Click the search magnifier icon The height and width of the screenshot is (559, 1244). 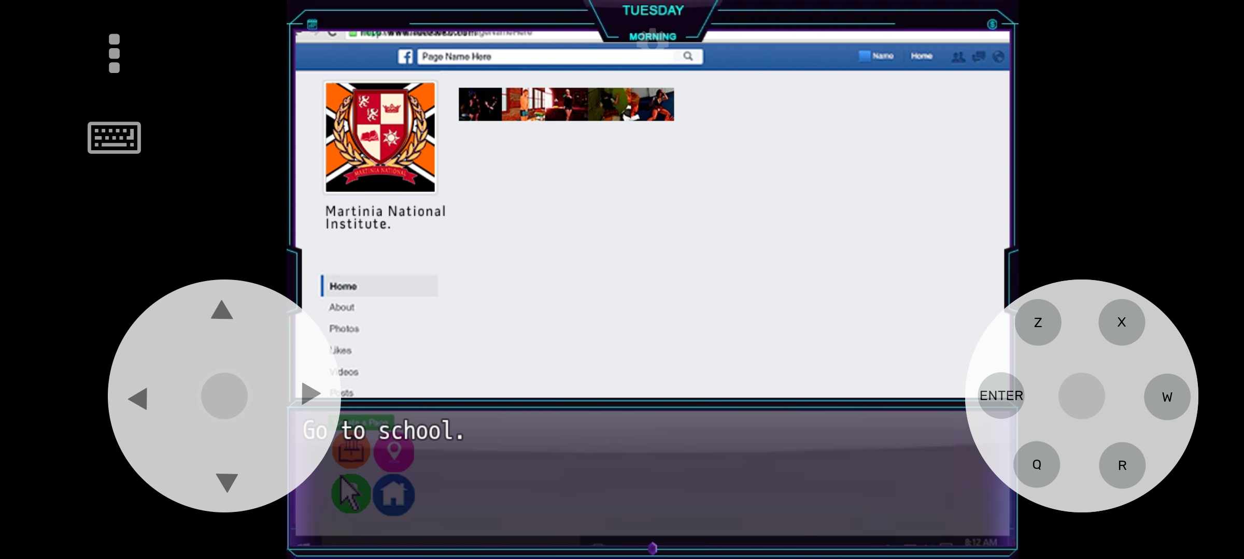(x=688, y=56)
